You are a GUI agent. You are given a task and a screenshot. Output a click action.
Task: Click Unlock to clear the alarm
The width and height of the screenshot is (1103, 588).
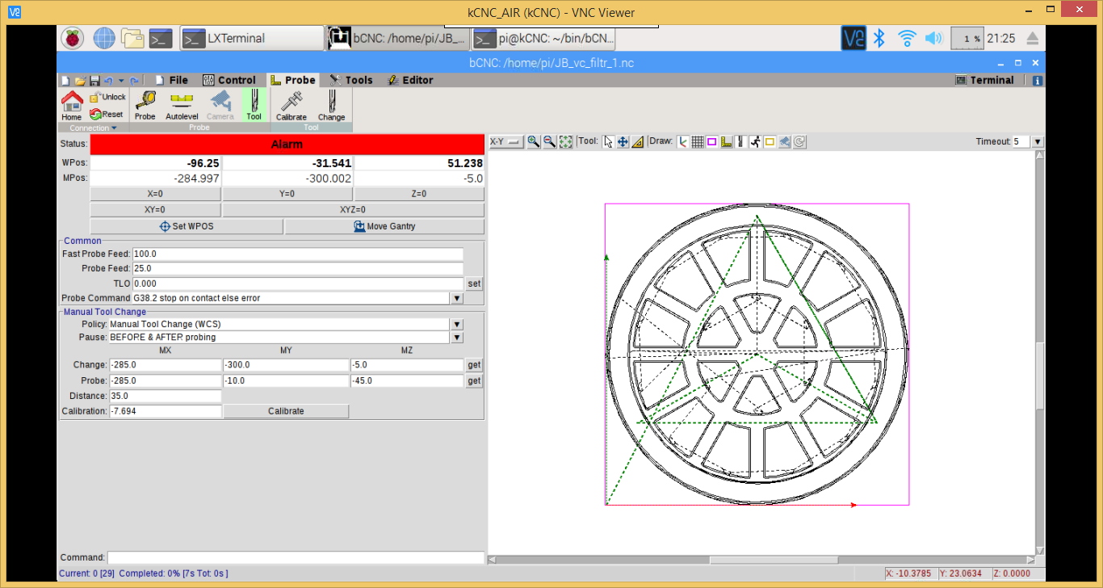[107, 97]
